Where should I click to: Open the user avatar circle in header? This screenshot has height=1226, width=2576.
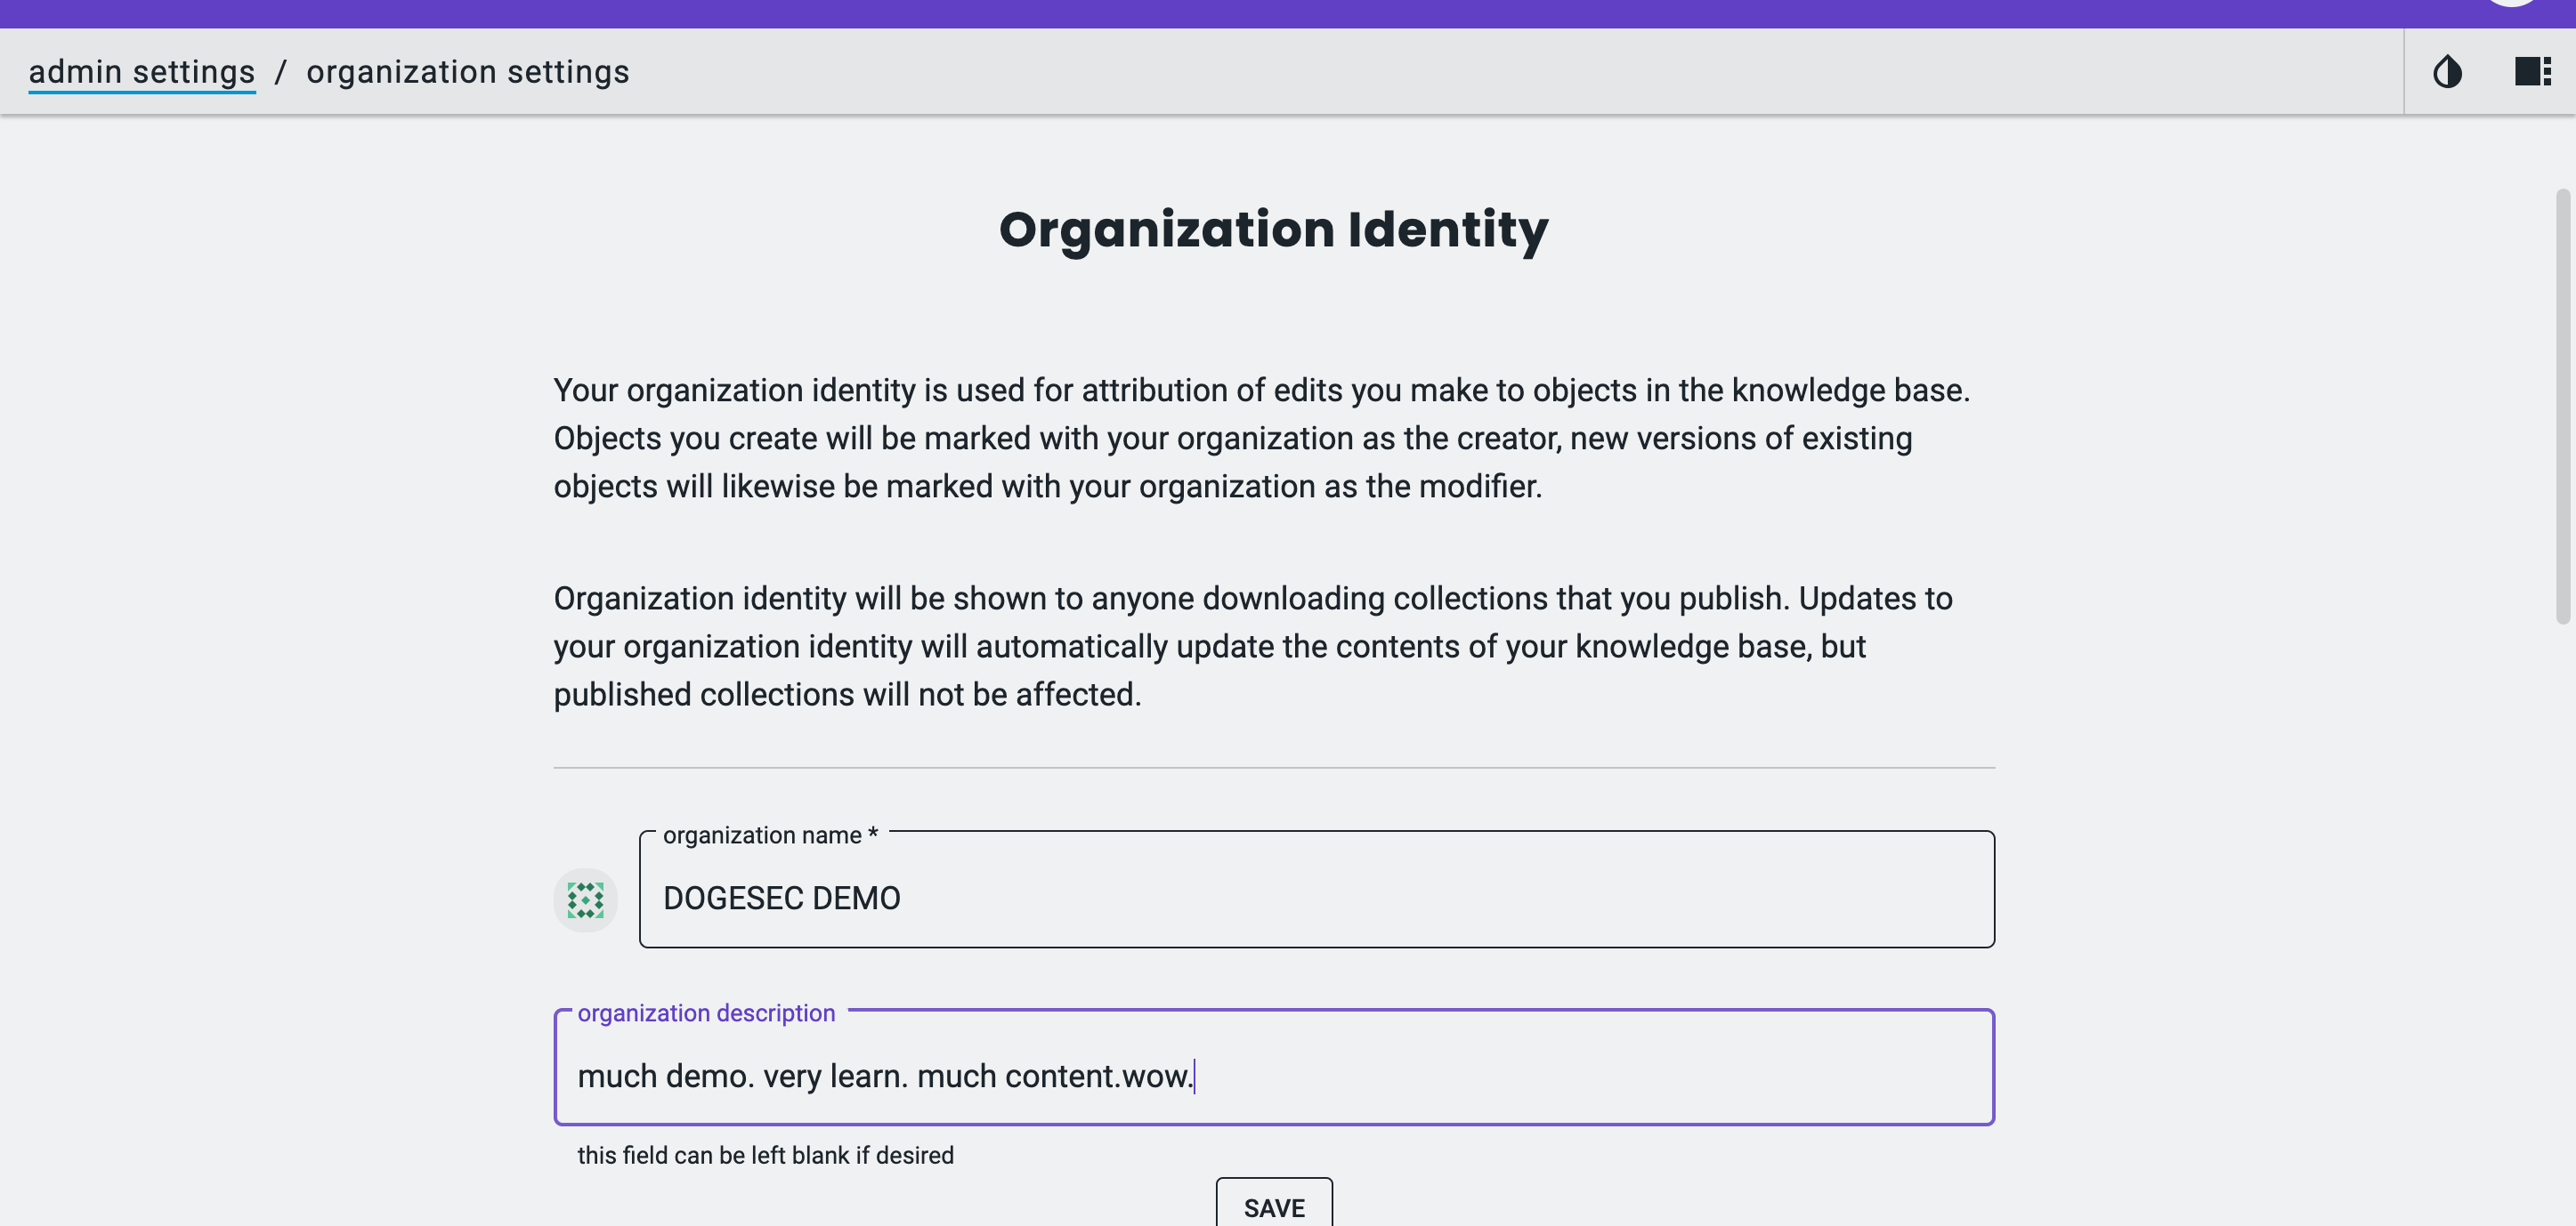(2510, 3)
